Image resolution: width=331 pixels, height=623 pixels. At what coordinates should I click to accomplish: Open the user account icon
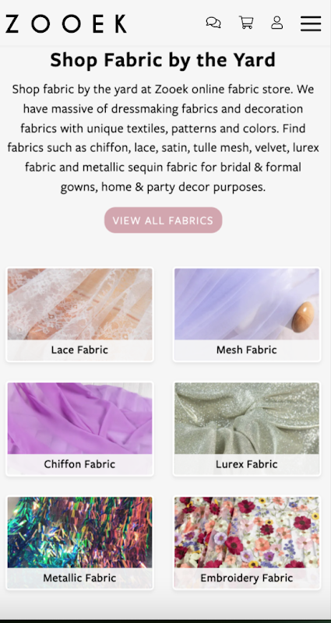[277, 23]
